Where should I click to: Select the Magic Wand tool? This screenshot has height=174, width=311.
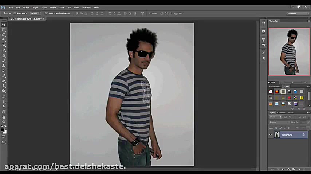tap(4, 40)
